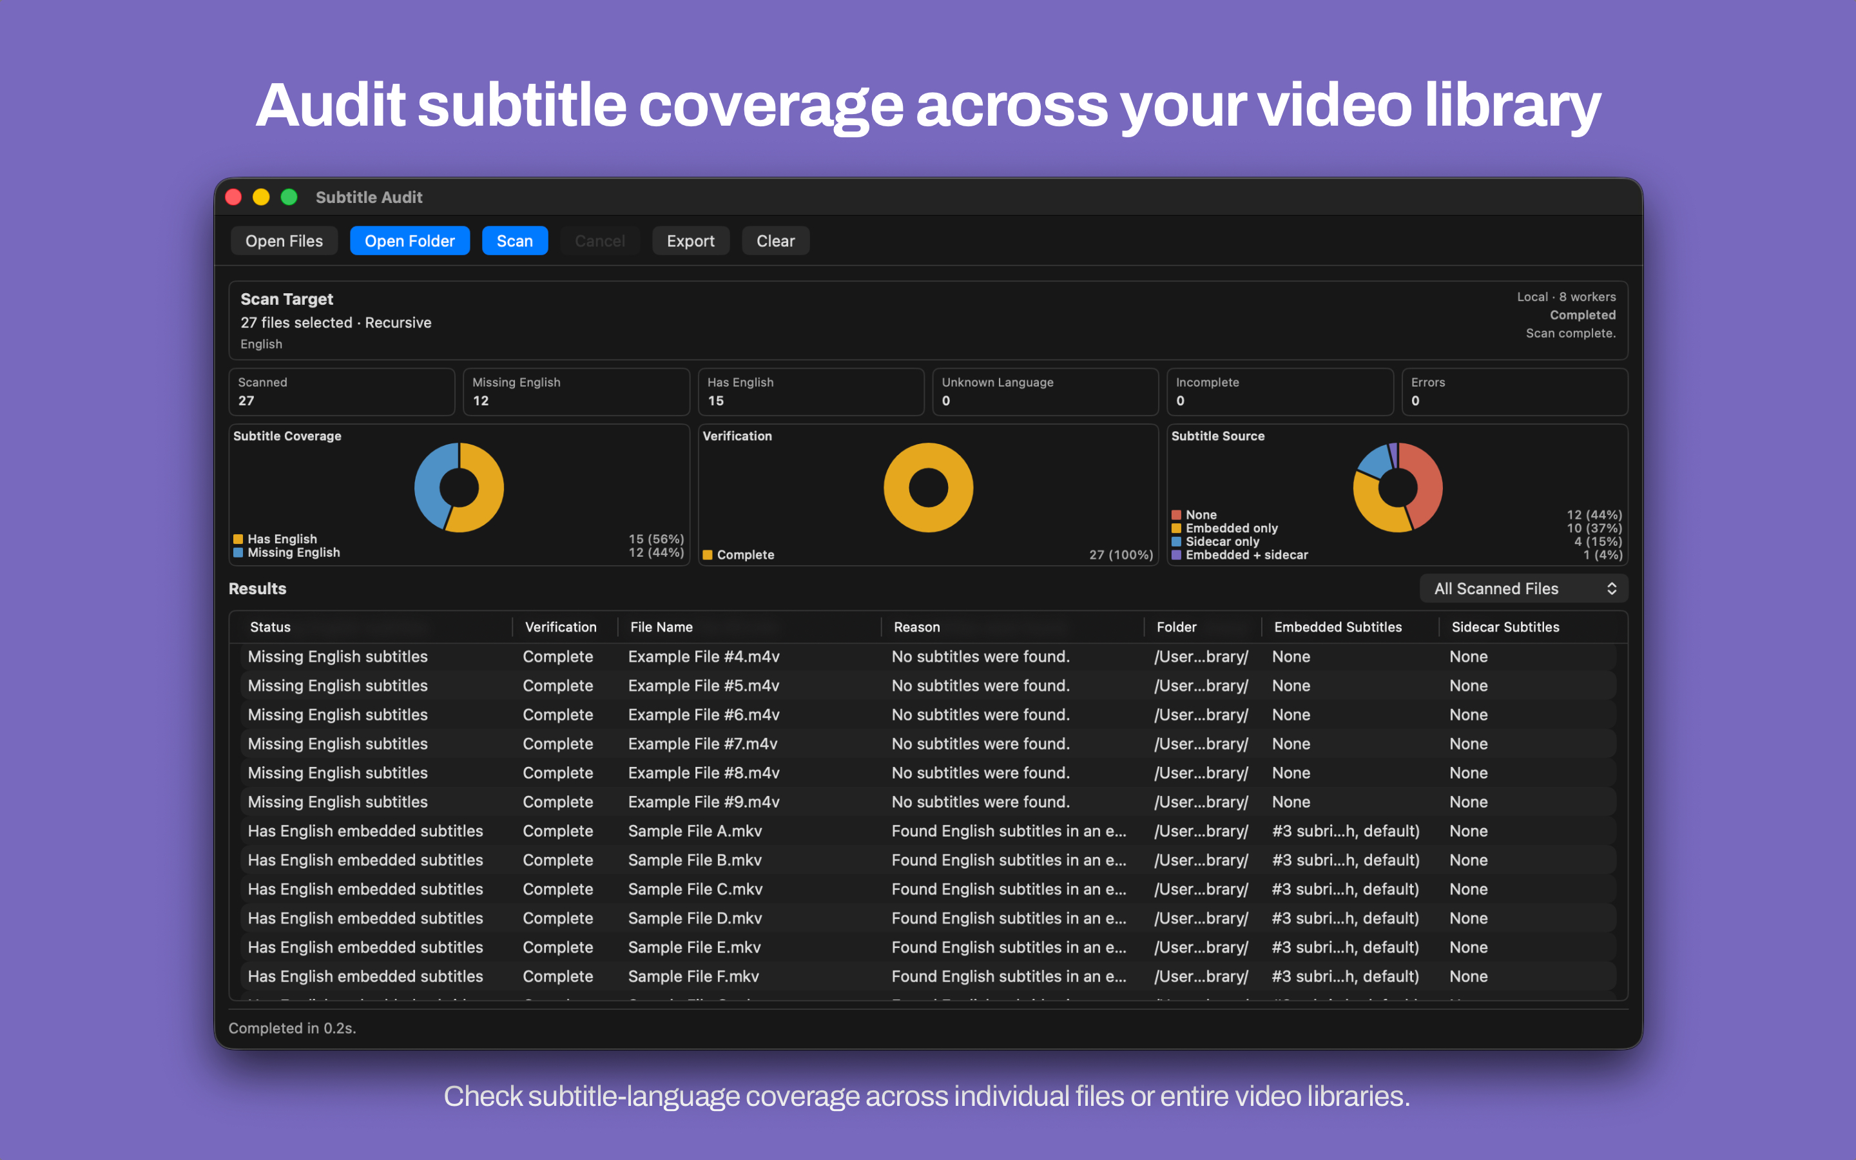
Task: Select the Sample File F.mkv row
Action: [928, 976]
